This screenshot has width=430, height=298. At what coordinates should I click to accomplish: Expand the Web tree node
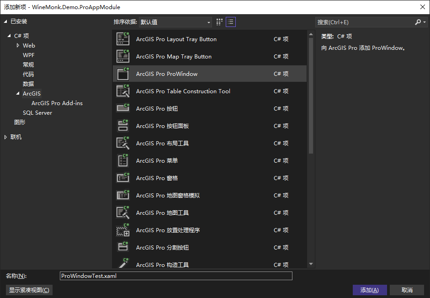(18, 45)
